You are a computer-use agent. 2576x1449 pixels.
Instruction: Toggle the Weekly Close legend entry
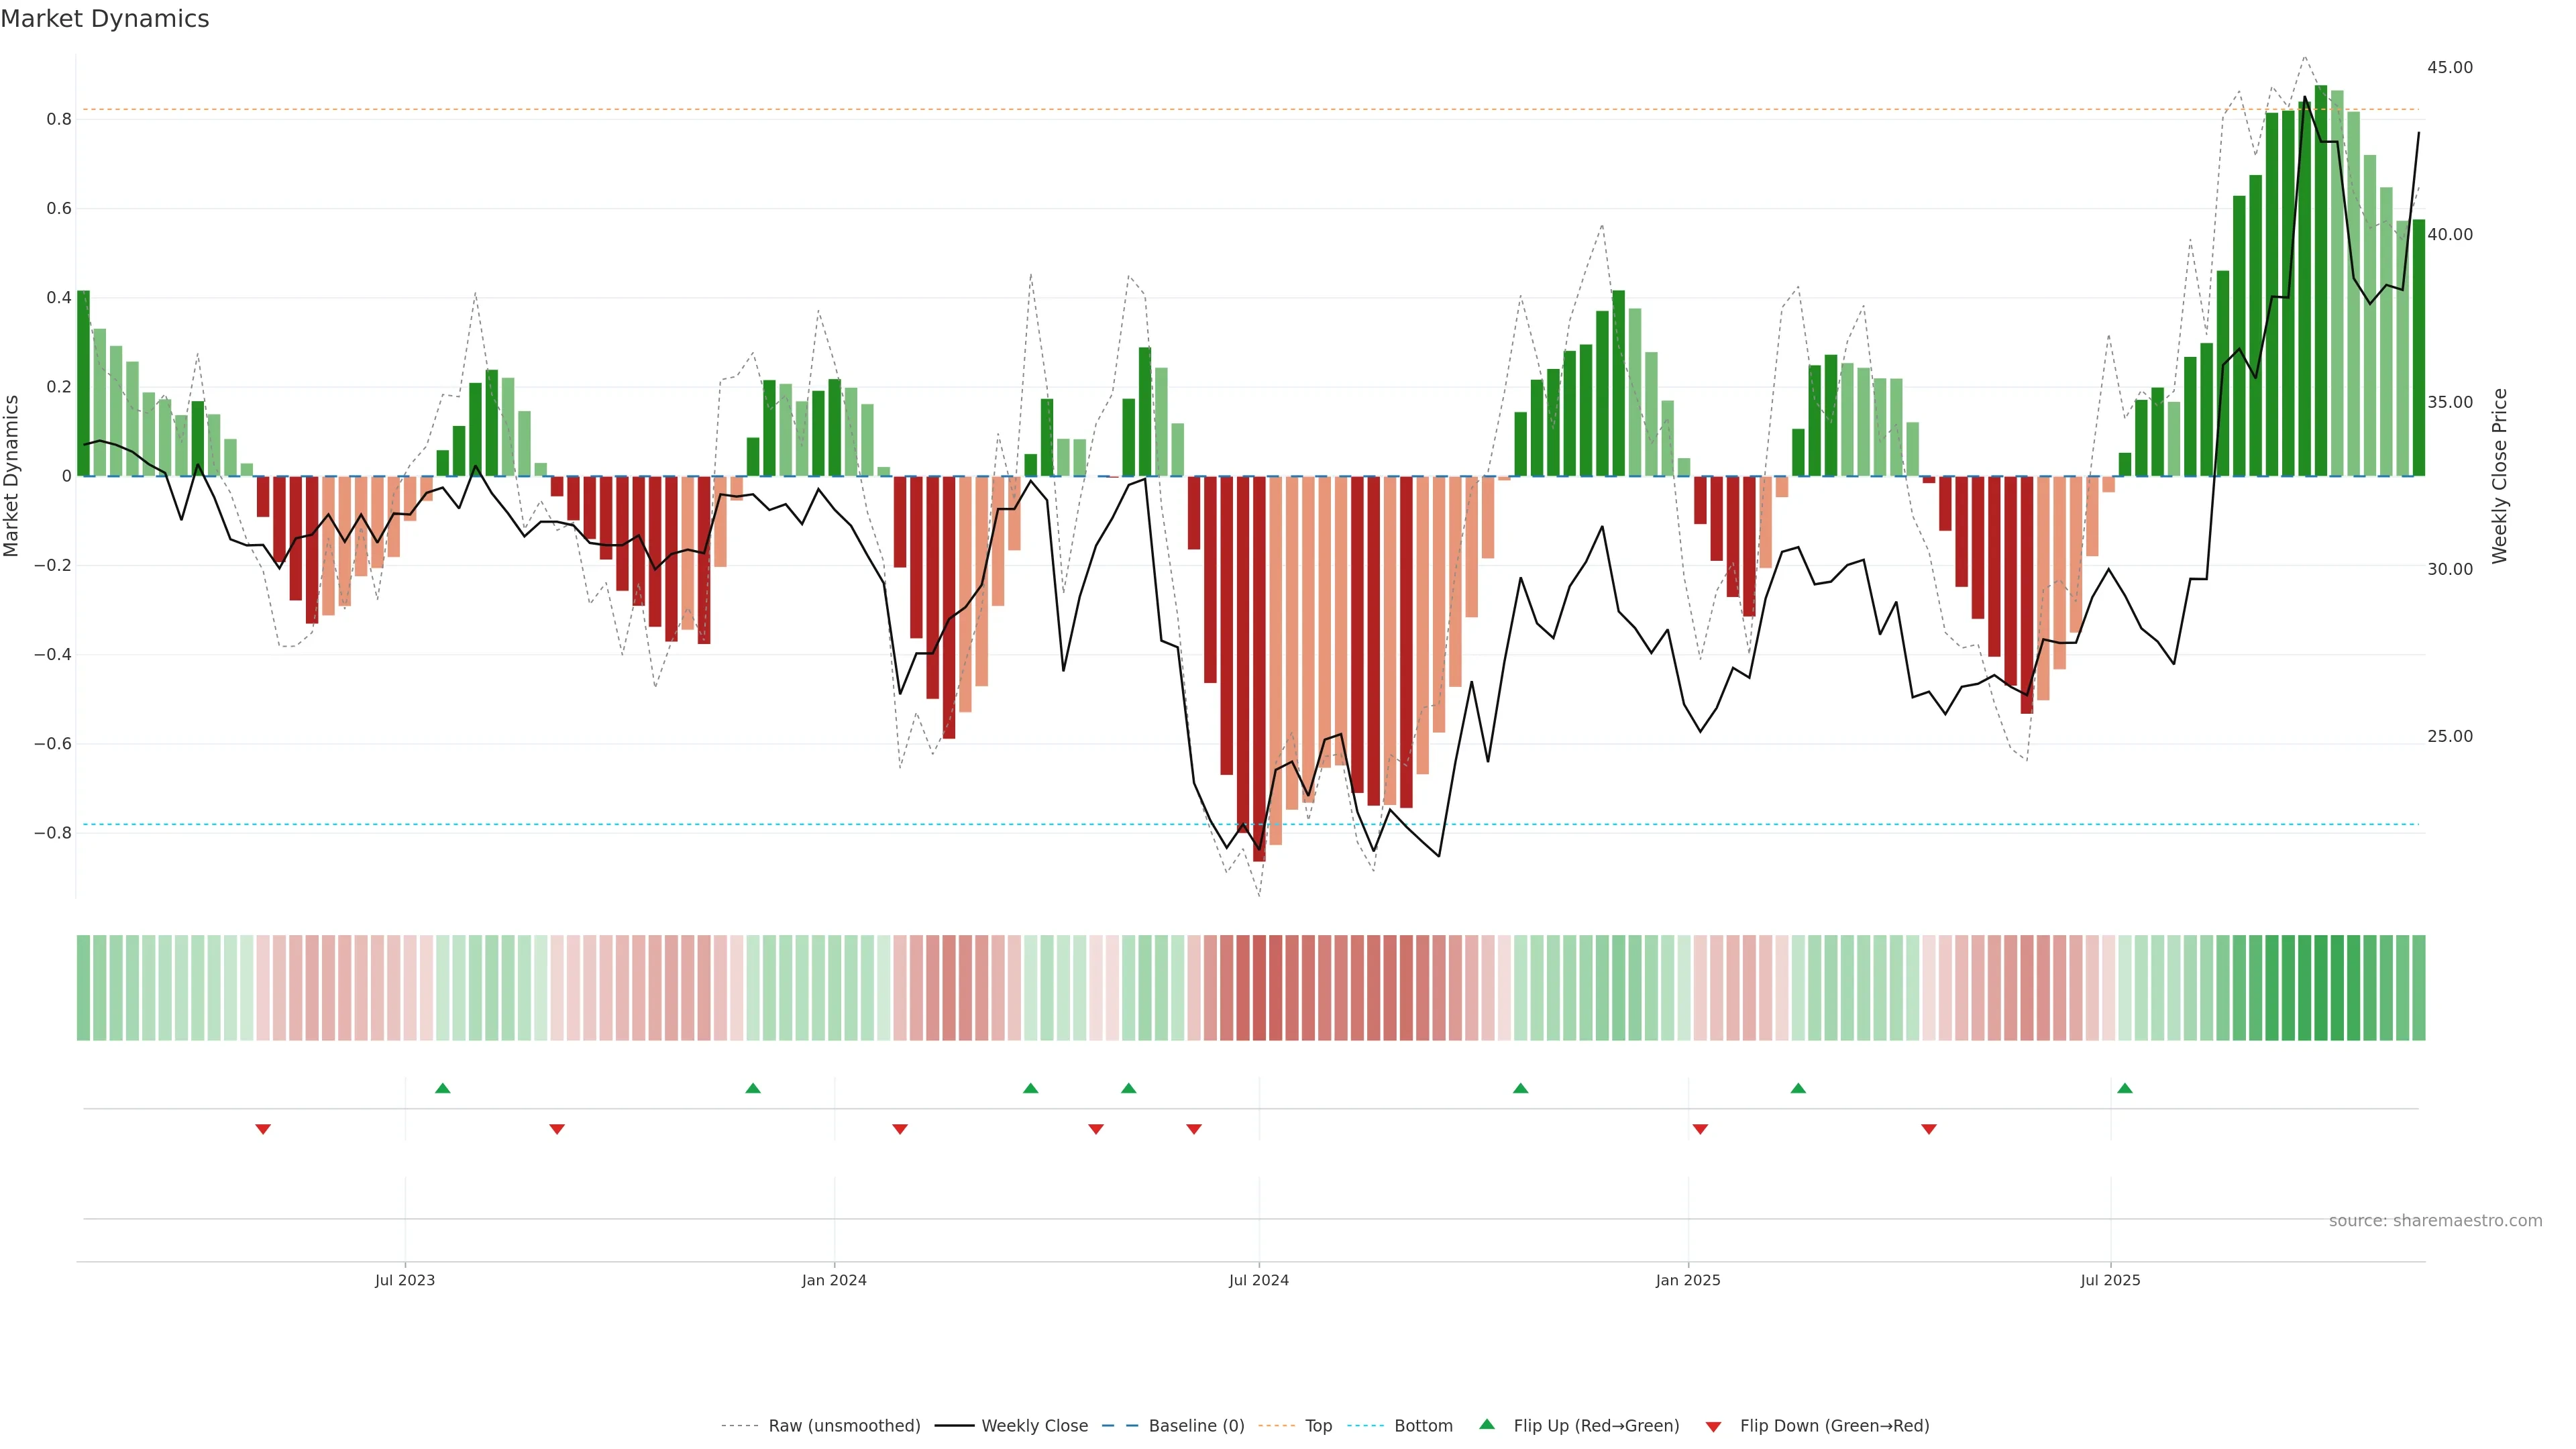[x=1034, y=1425]
